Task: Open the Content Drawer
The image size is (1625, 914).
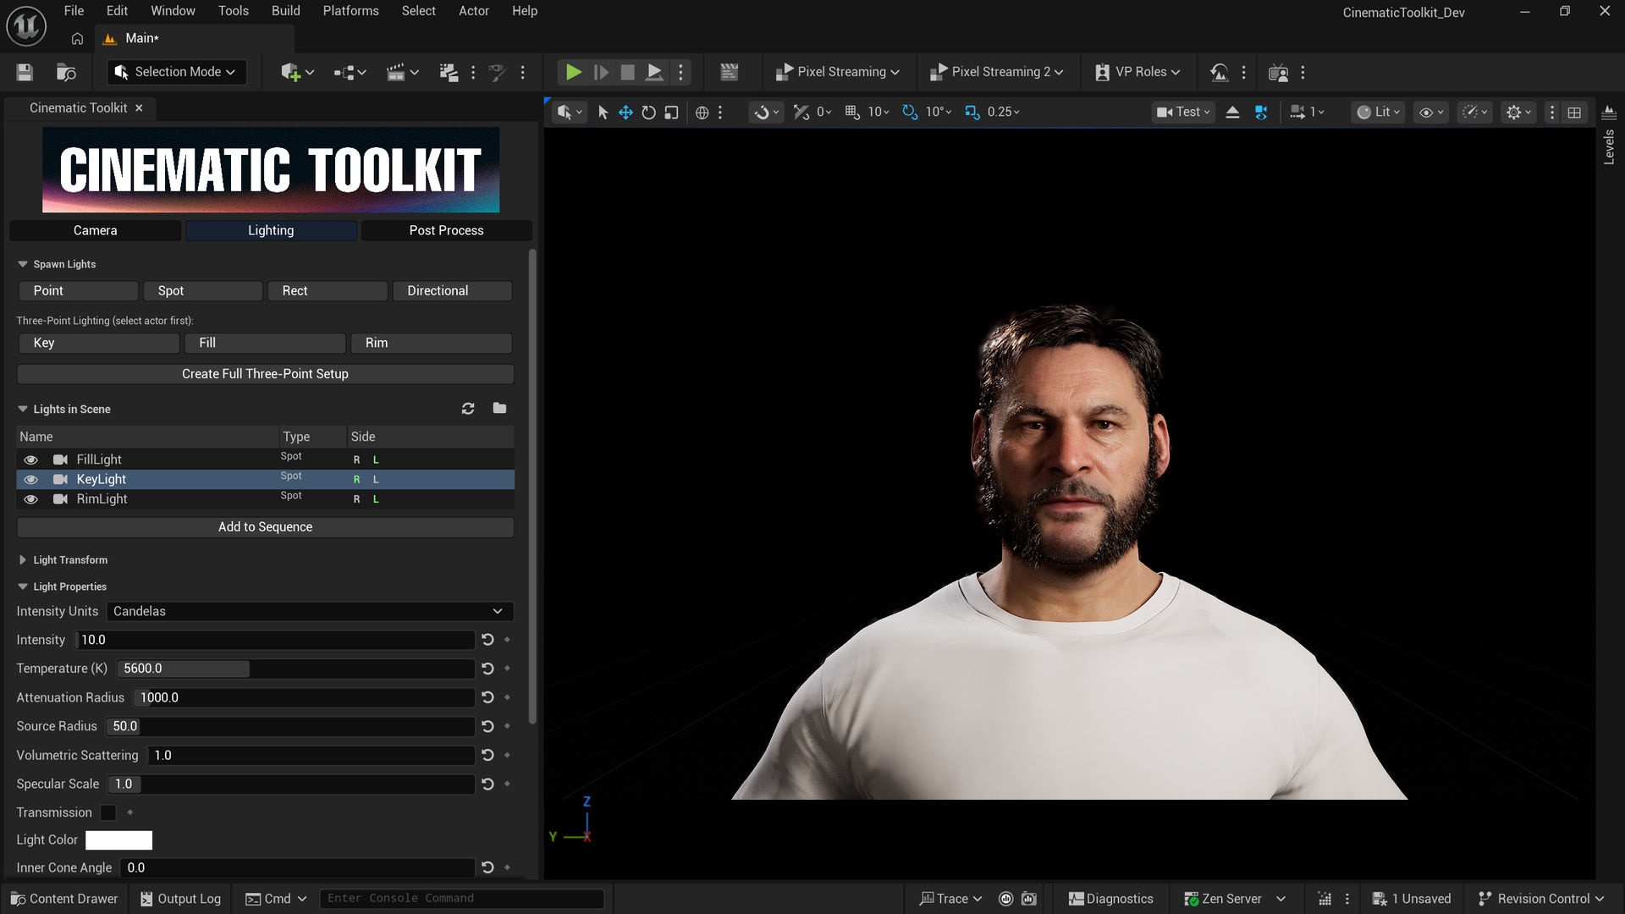Action: pyautogui.click(x=64, y=899)
